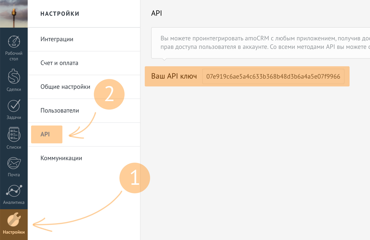Click the amoCRM integration description text

pos(262,43)
